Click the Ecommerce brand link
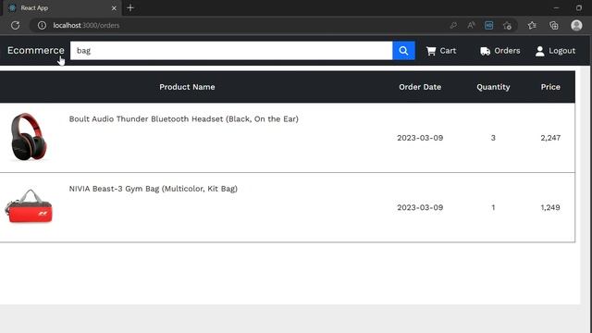Image resolution: width=592 pixels, height=333 pixels. [36, 50]
